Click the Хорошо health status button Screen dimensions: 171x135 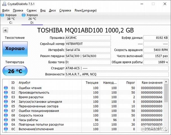pos(15,49)
